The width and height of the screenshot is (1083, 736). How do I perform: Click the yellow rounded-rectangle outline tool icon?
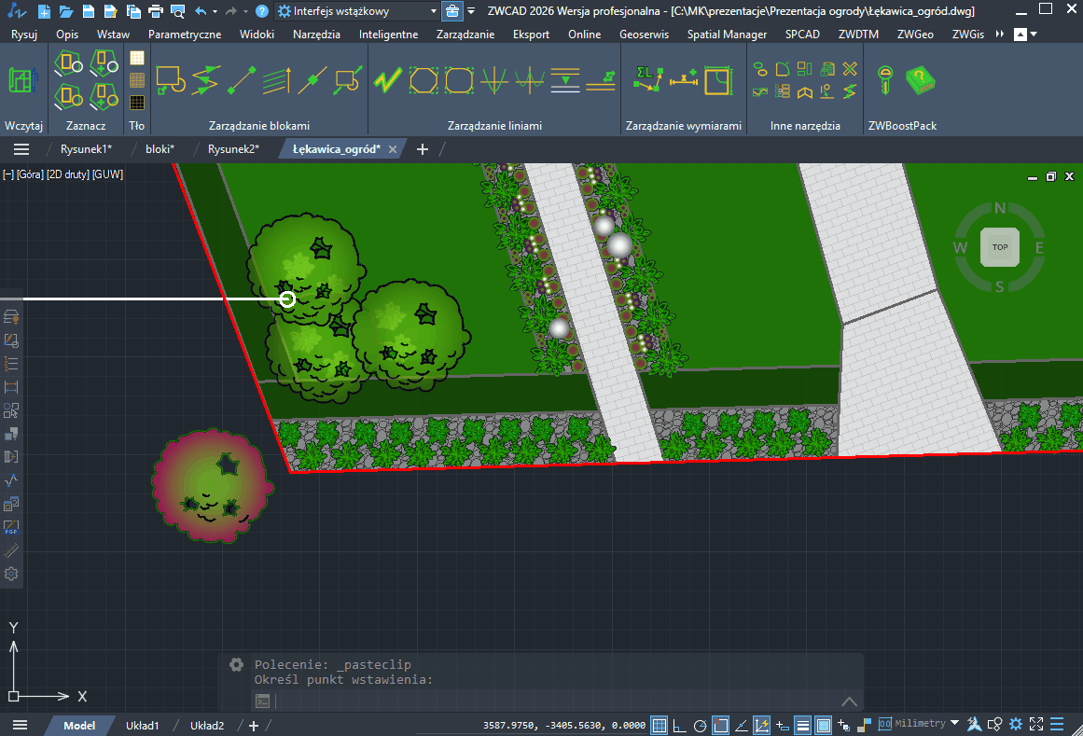pyautogui.click(x=459, y=81)
